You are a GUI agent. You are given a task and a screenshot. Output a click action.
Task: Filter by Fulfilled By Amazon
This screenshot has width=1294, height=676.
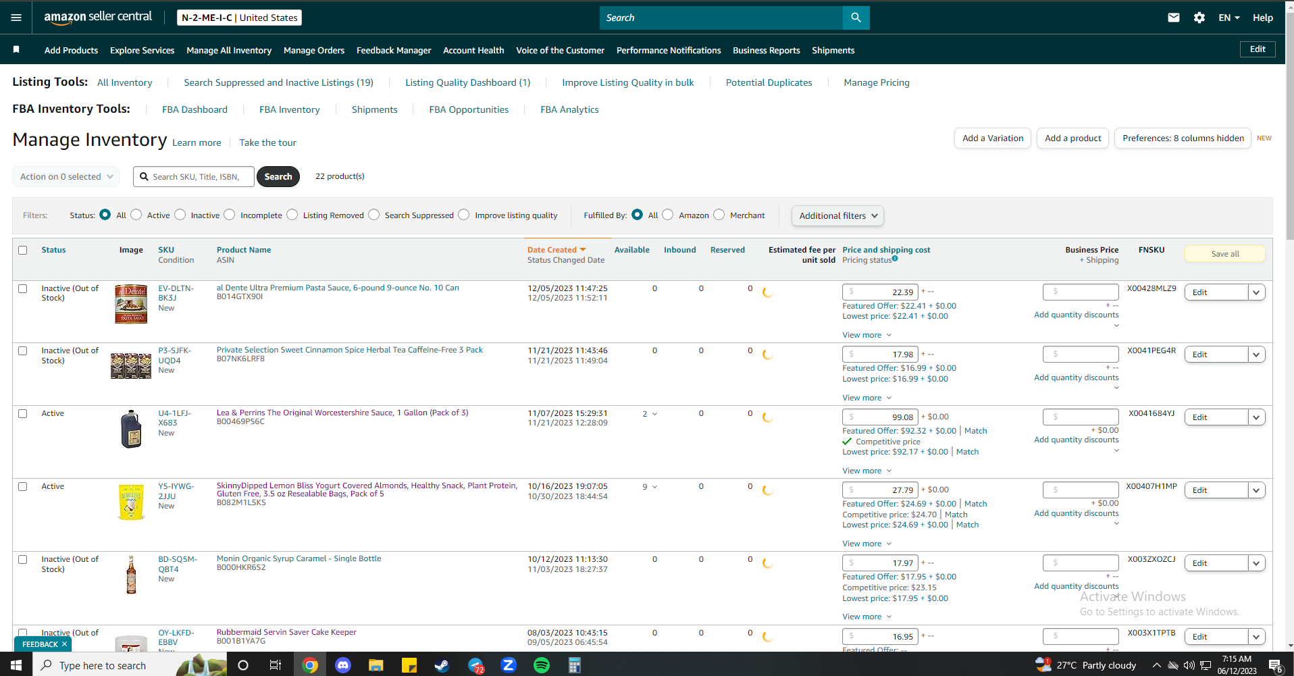(x=668, y=215)
